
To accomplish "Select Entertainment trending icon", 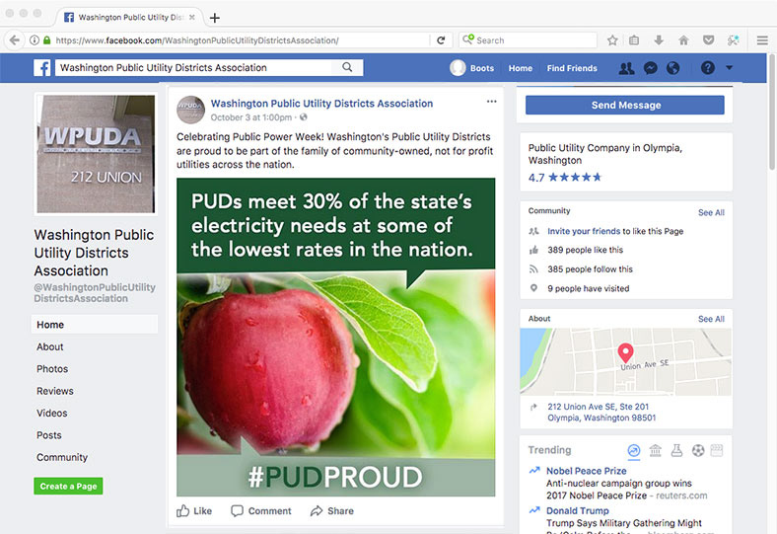I will click(x=717, y=450).
